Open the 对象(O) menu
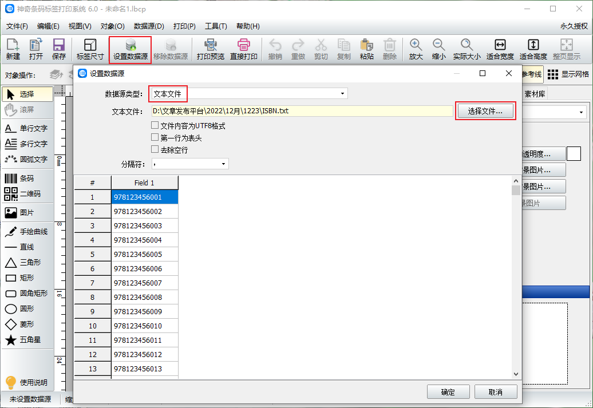 click(x=112, y=26)
